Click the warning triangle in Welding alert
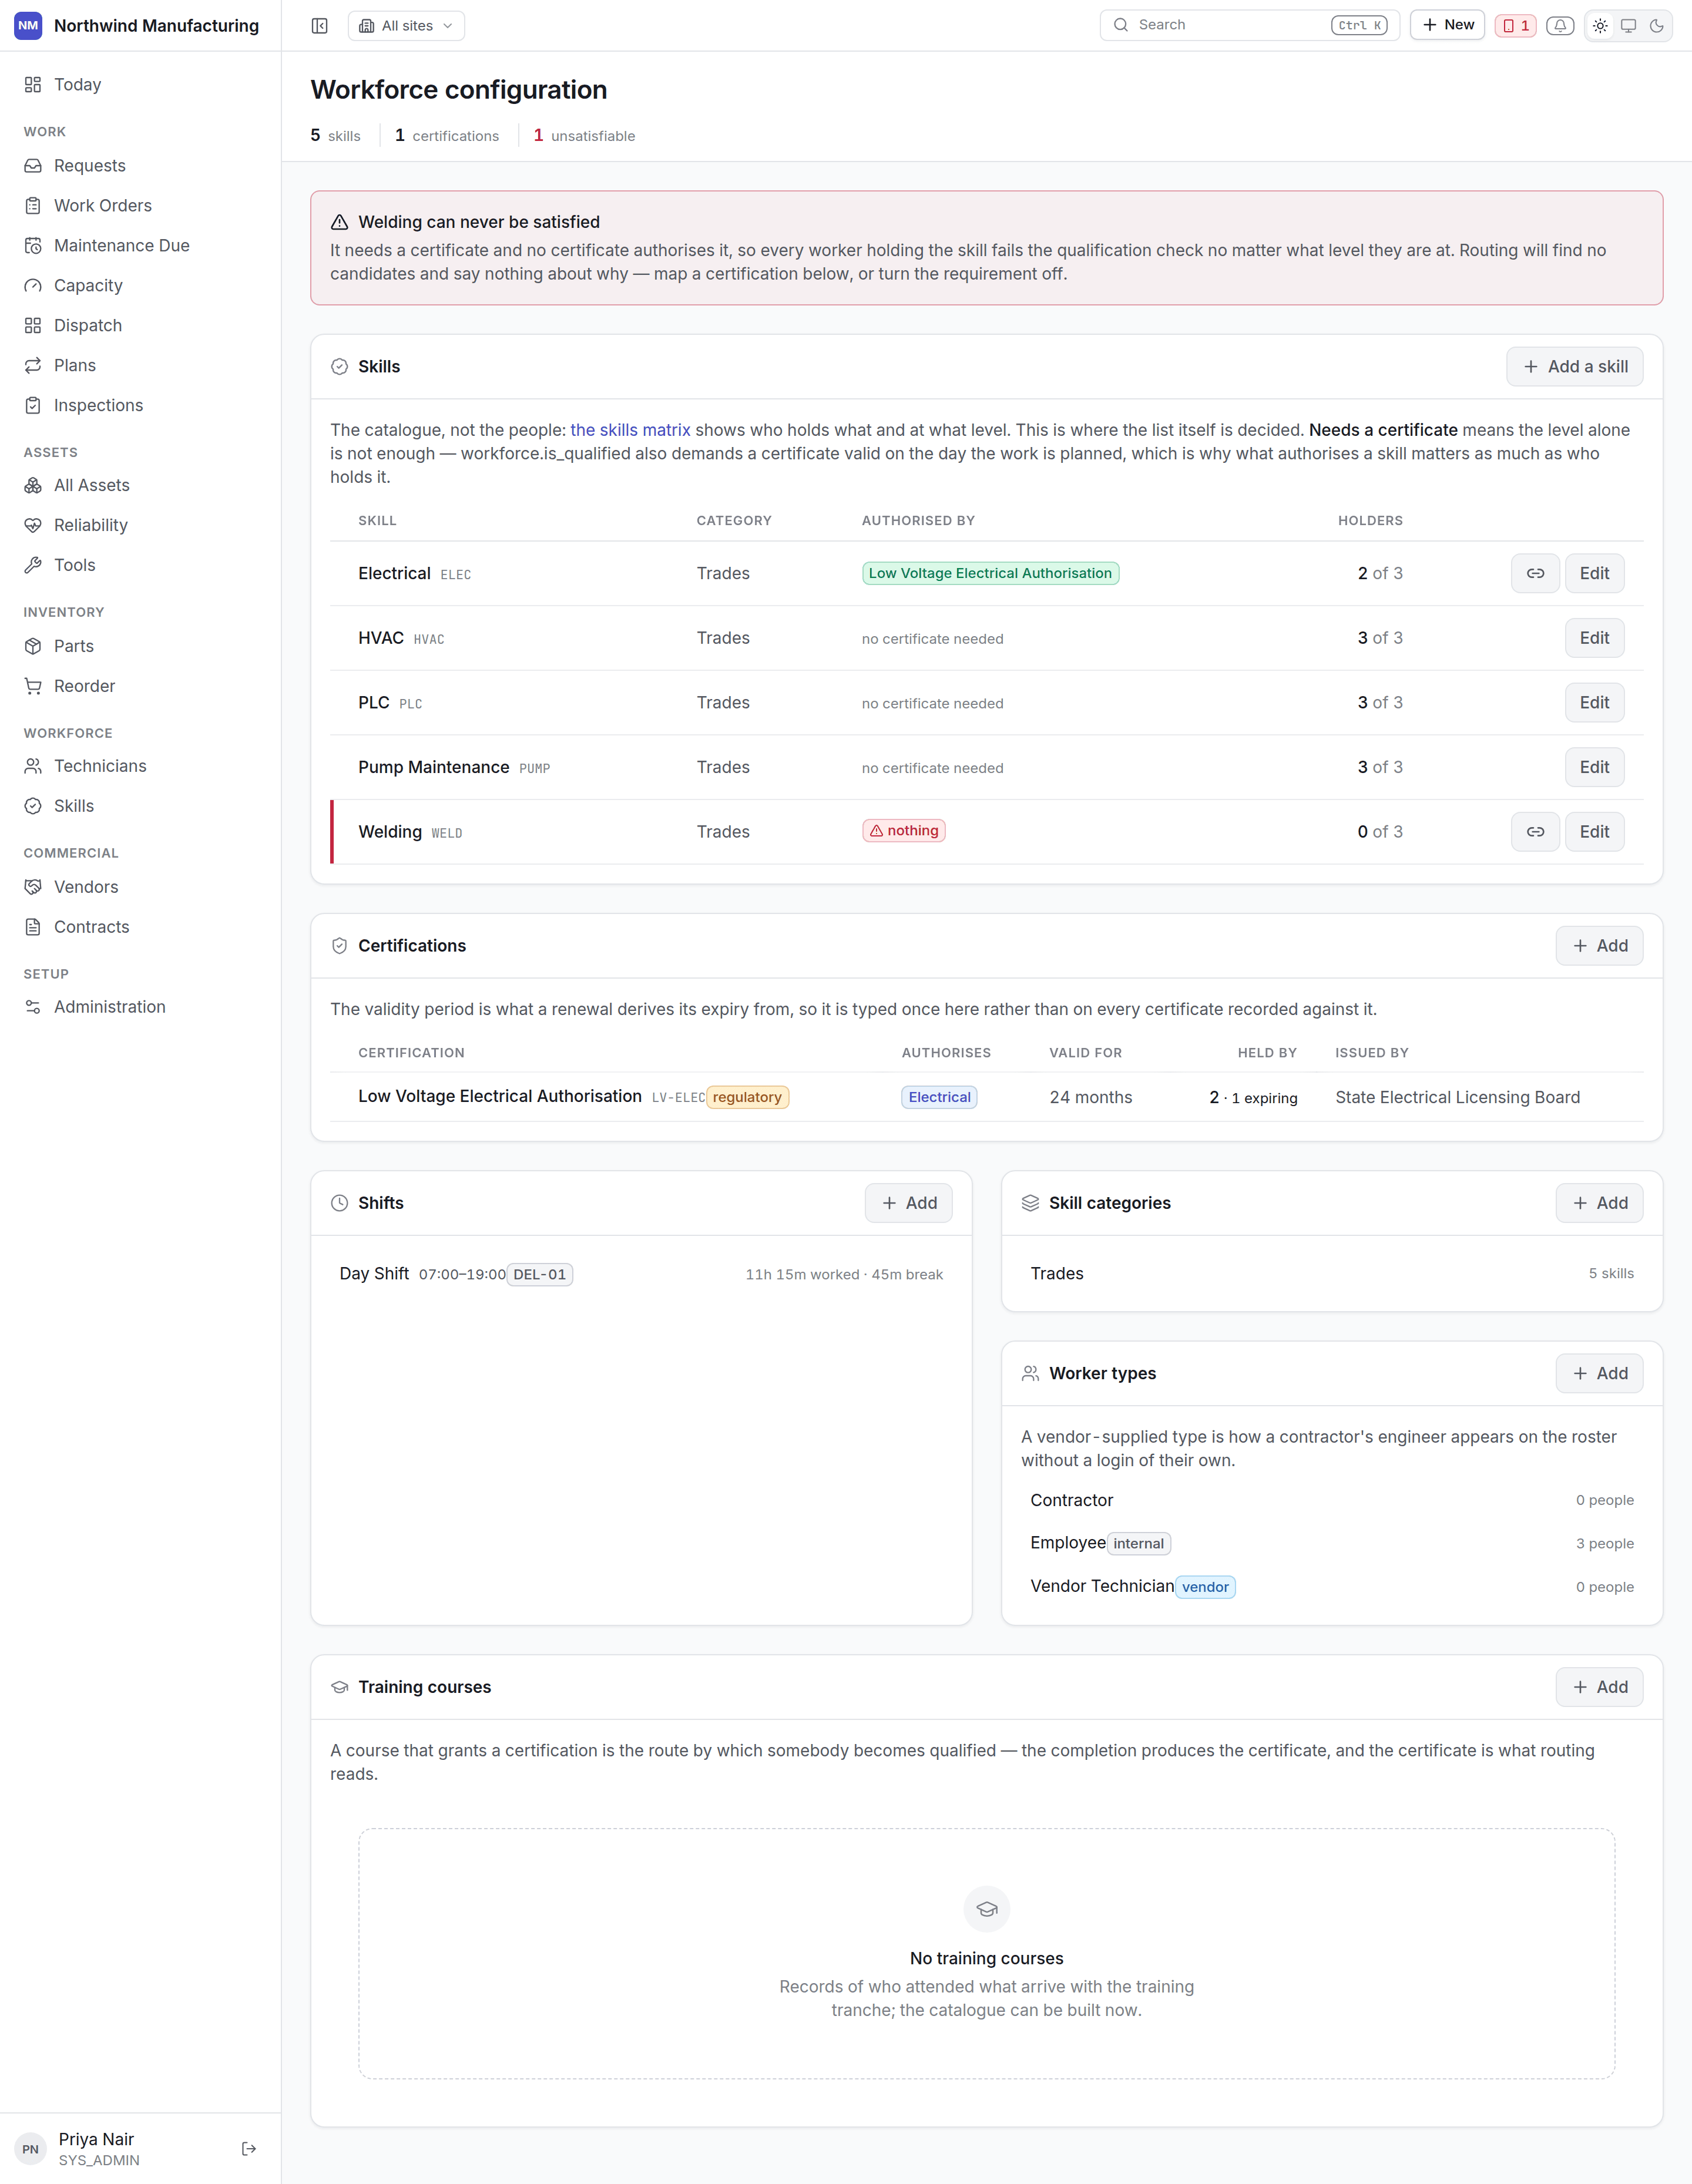The height and width of the screenshot is (2184, 1692). pos(340,223)
